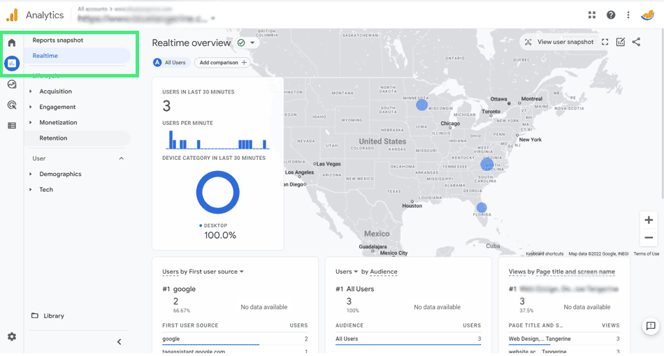Collapse the navigation panel arrow
Image resolution: width=664 pixels, height=356 pixels.
[119, 341]
